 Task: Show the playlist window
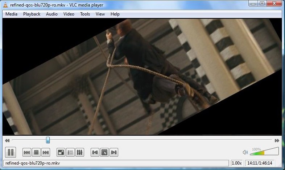tap(70, 152)
